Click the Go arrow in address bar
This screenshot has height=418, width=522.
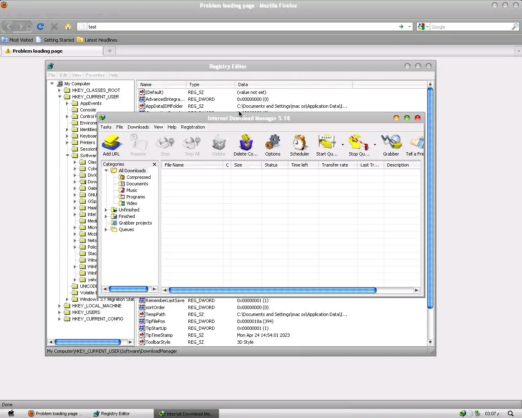pos(401,27)
